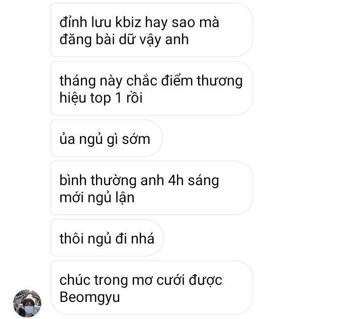
Task: Select the message starting "đỉnh lưu kbiz"
Action: (151, 30)
